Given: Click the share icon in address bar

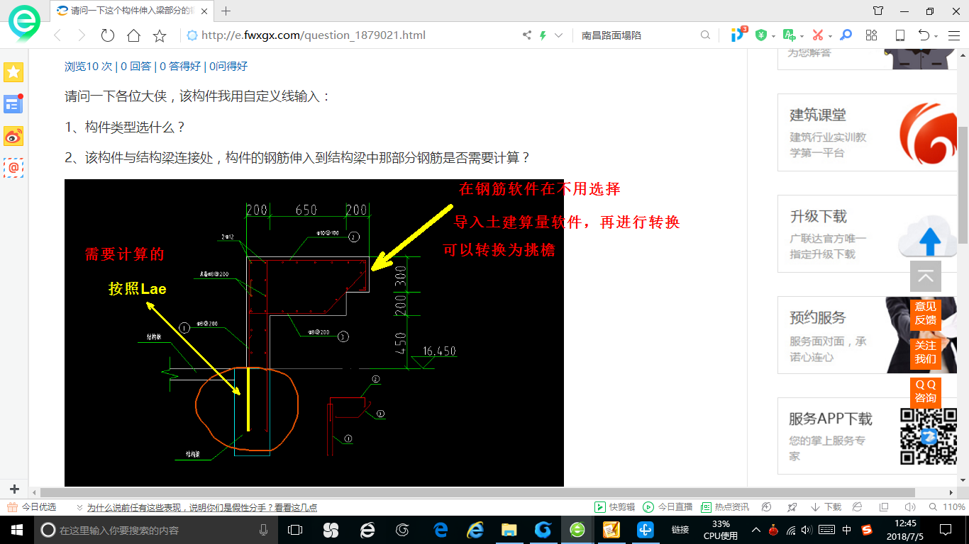Looking at the screenshot, I should click(527, 35).
